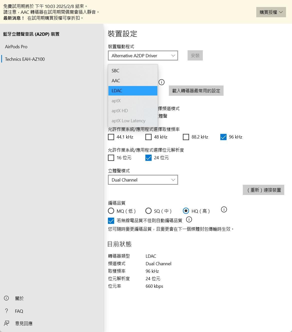Open the Dual Channel stereo mode dropdown
This screenshot has width=292, height=332.
(x=143, y=180)
